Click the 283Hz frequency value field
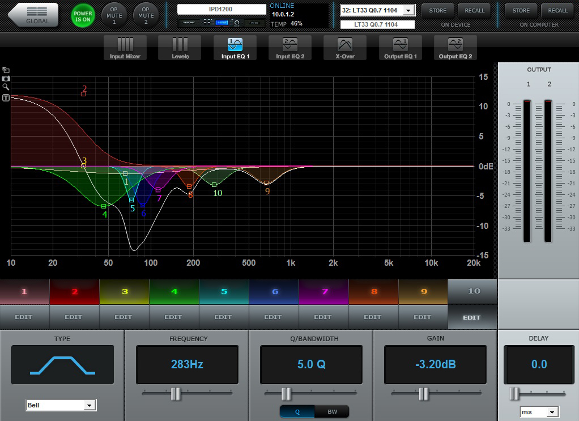Viewport: 579px width, 421px height. (x=187, y=364)
